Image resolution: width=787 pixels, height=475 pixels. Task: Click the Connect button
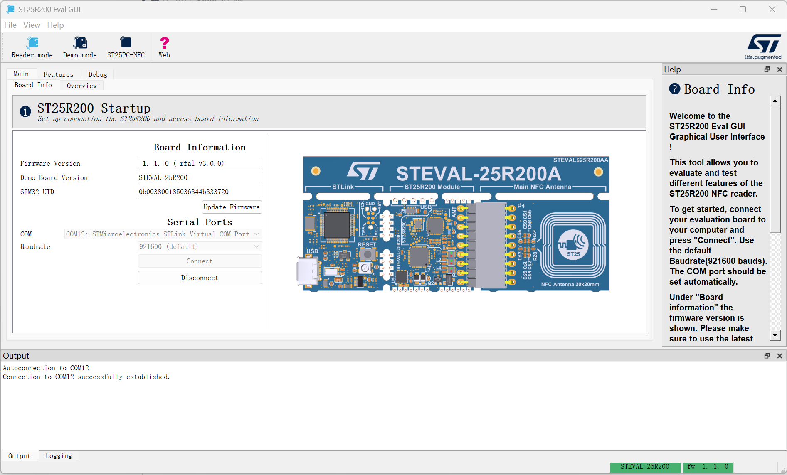point(200,261)
